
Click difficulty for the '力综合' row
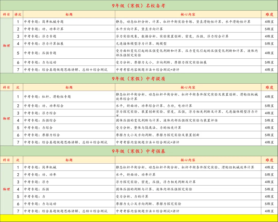269,128
